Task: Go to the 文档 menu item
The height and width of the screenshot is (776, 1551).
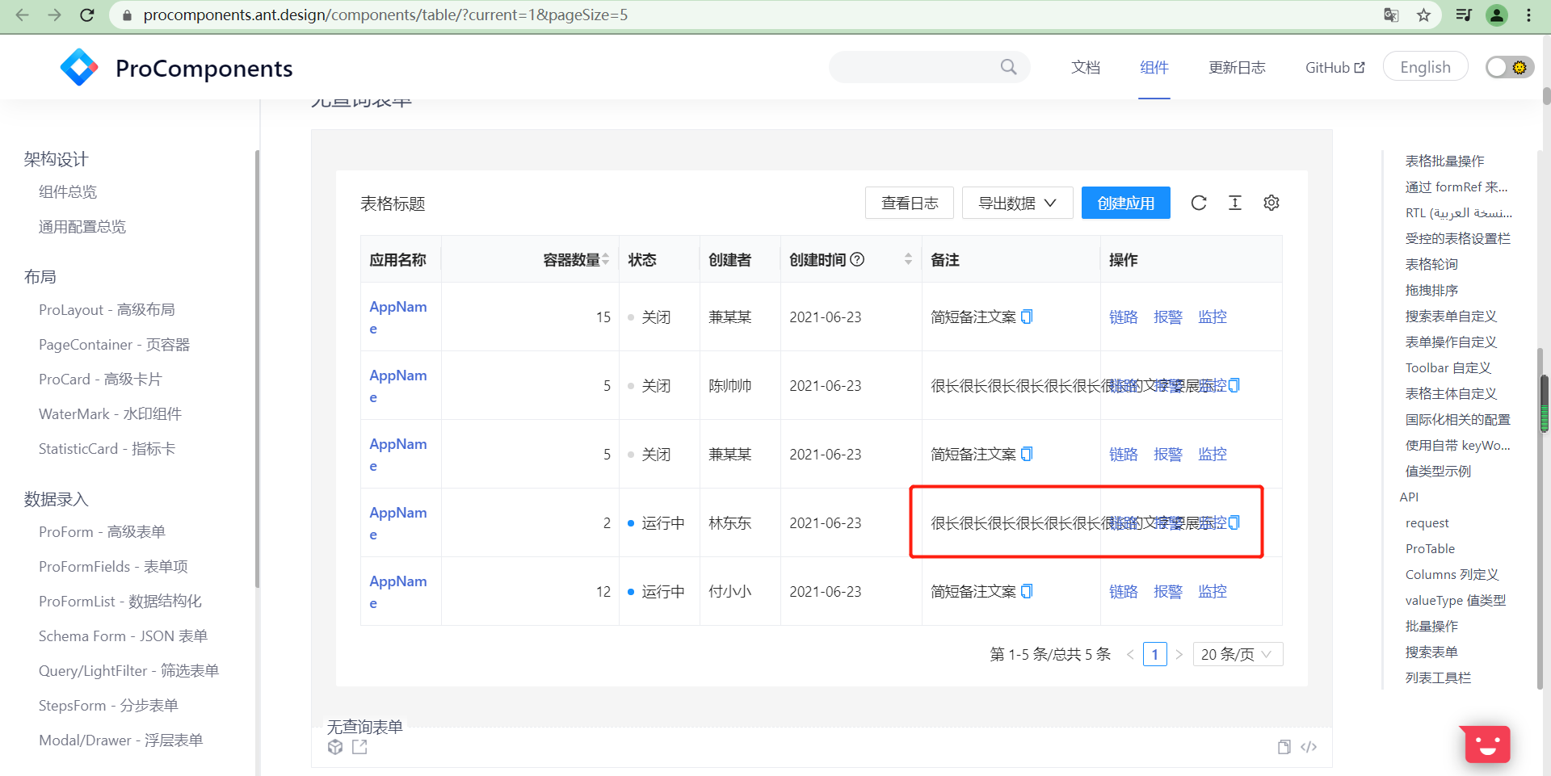Action: click(x=1085, y=67)
